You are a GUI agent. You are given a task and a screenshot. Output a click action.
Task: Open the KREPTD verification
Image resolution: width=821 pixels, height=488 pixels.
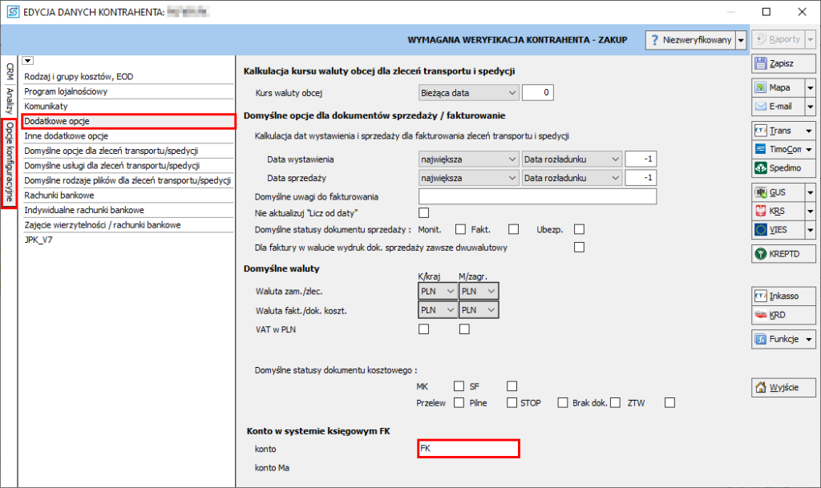783,254
